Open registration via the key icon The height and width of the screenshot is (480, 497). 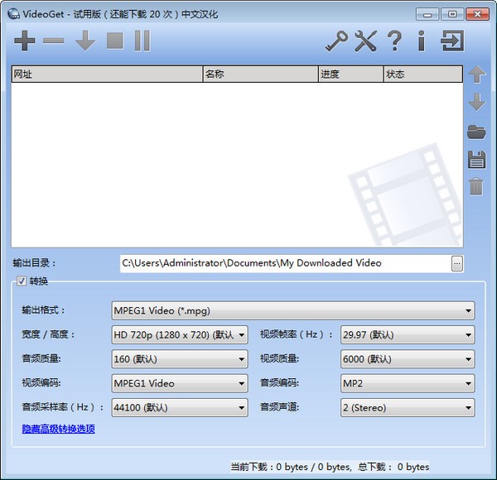pyautogui.click(x=336, y=41)
